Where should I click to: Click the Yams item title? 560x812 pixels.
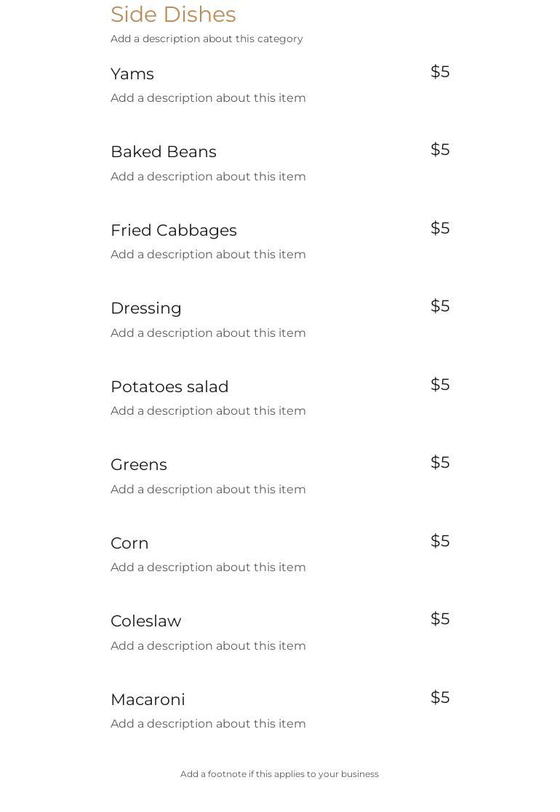click(132, 74)
